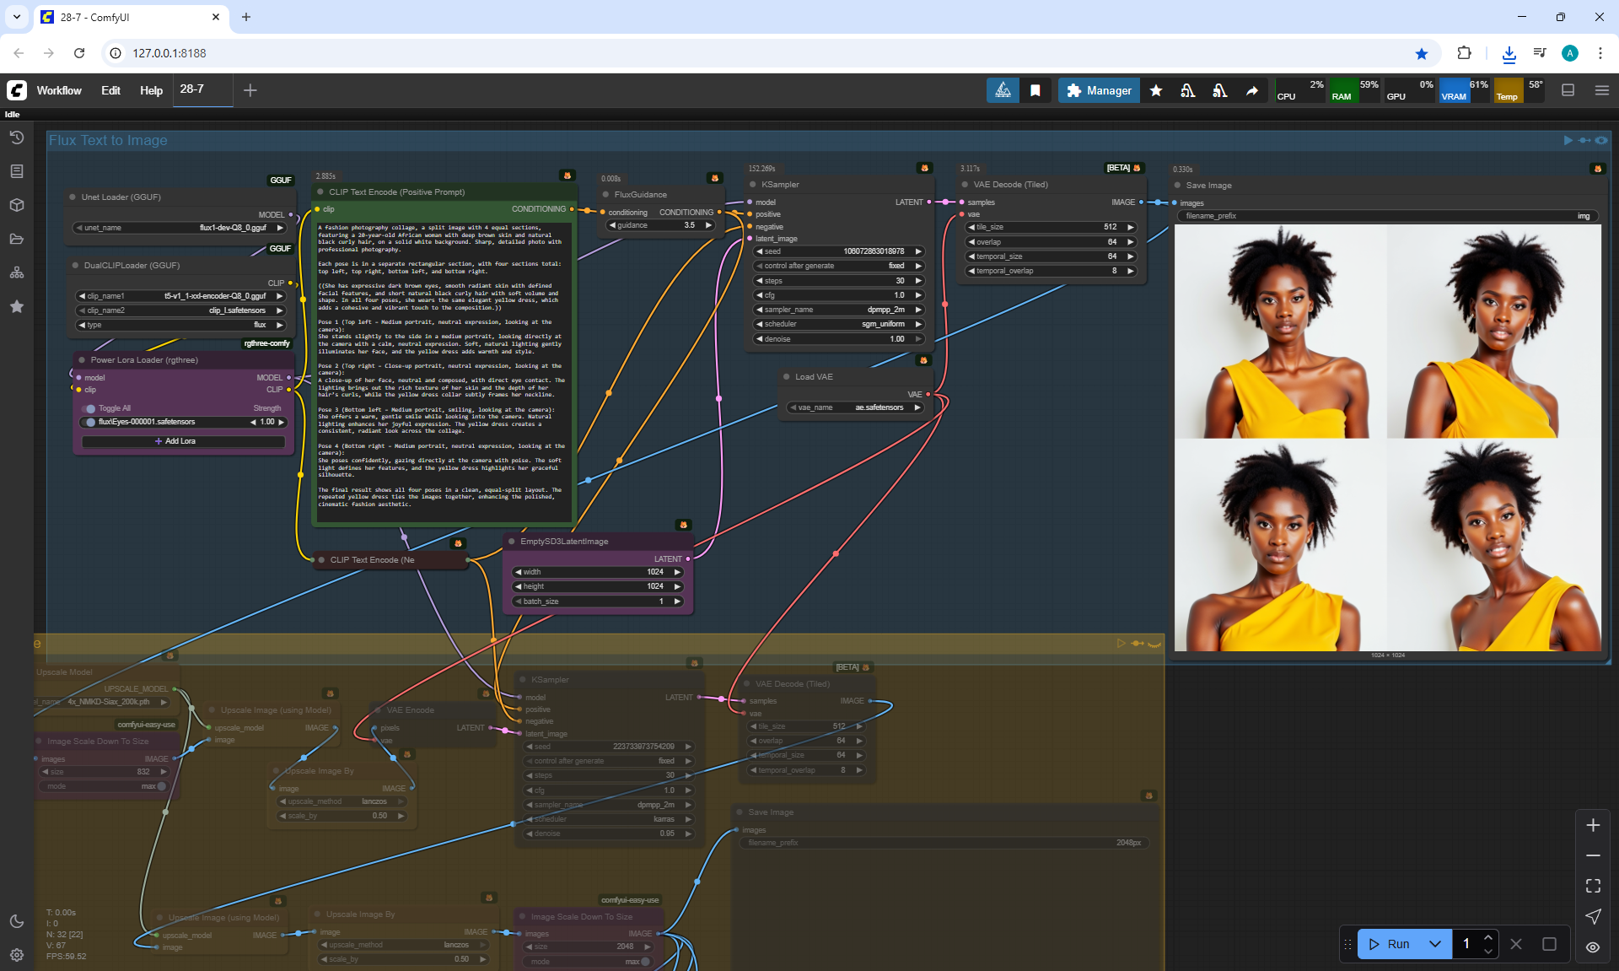Viewport: 1619px width, 971px height.
Task: Open the Run button dropdown arrow
Action: (1434, 944)
